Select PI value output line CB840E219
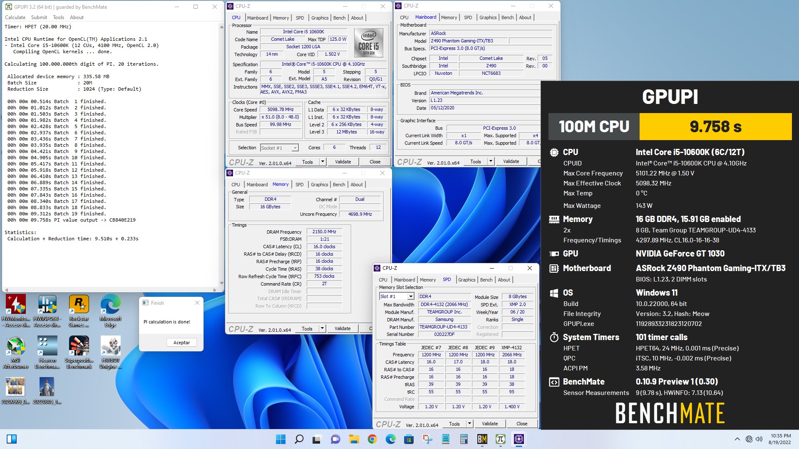799x449 pixels. (x=71, y=220)
